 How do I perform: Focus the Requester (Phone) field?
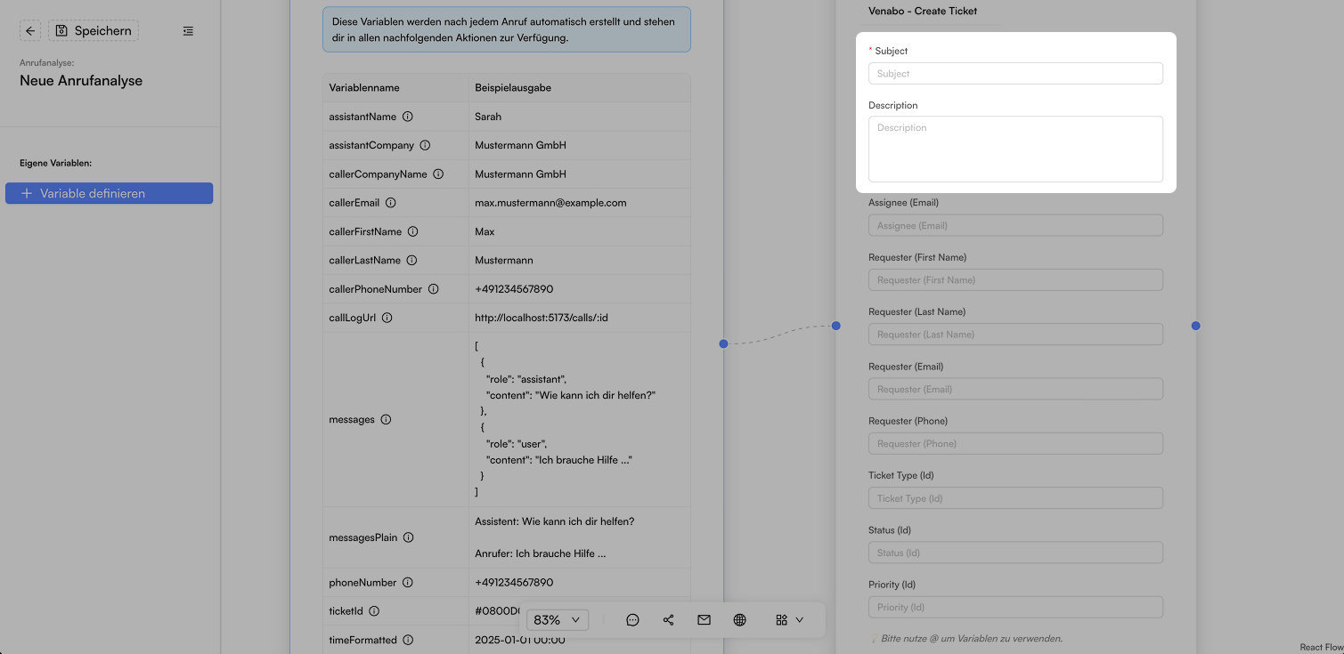[1015, 443]
